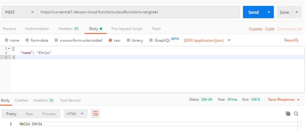Collapse the JSON fold arrow on line 1
Screen dimensions: 305x130
point(9,48)
